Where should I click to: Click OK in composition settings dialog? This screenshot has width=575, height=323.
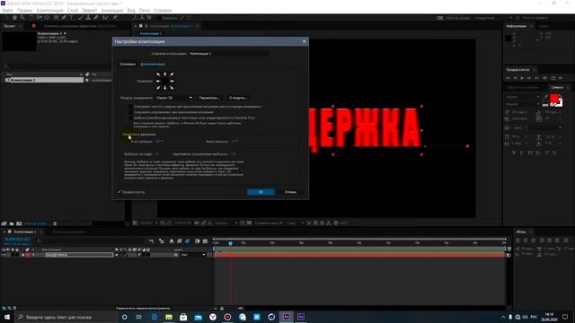261,192
